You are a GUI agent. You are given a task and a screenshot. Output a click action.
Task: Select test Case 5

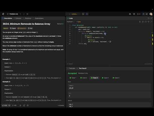click(x=116, y=78)
